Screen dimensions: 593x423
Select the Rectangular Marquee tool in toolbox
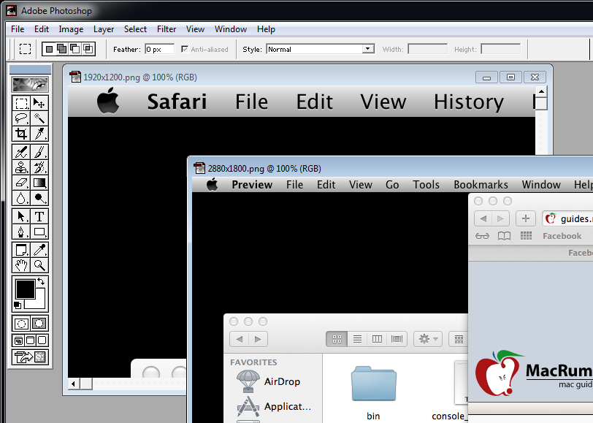pos(21,103)
